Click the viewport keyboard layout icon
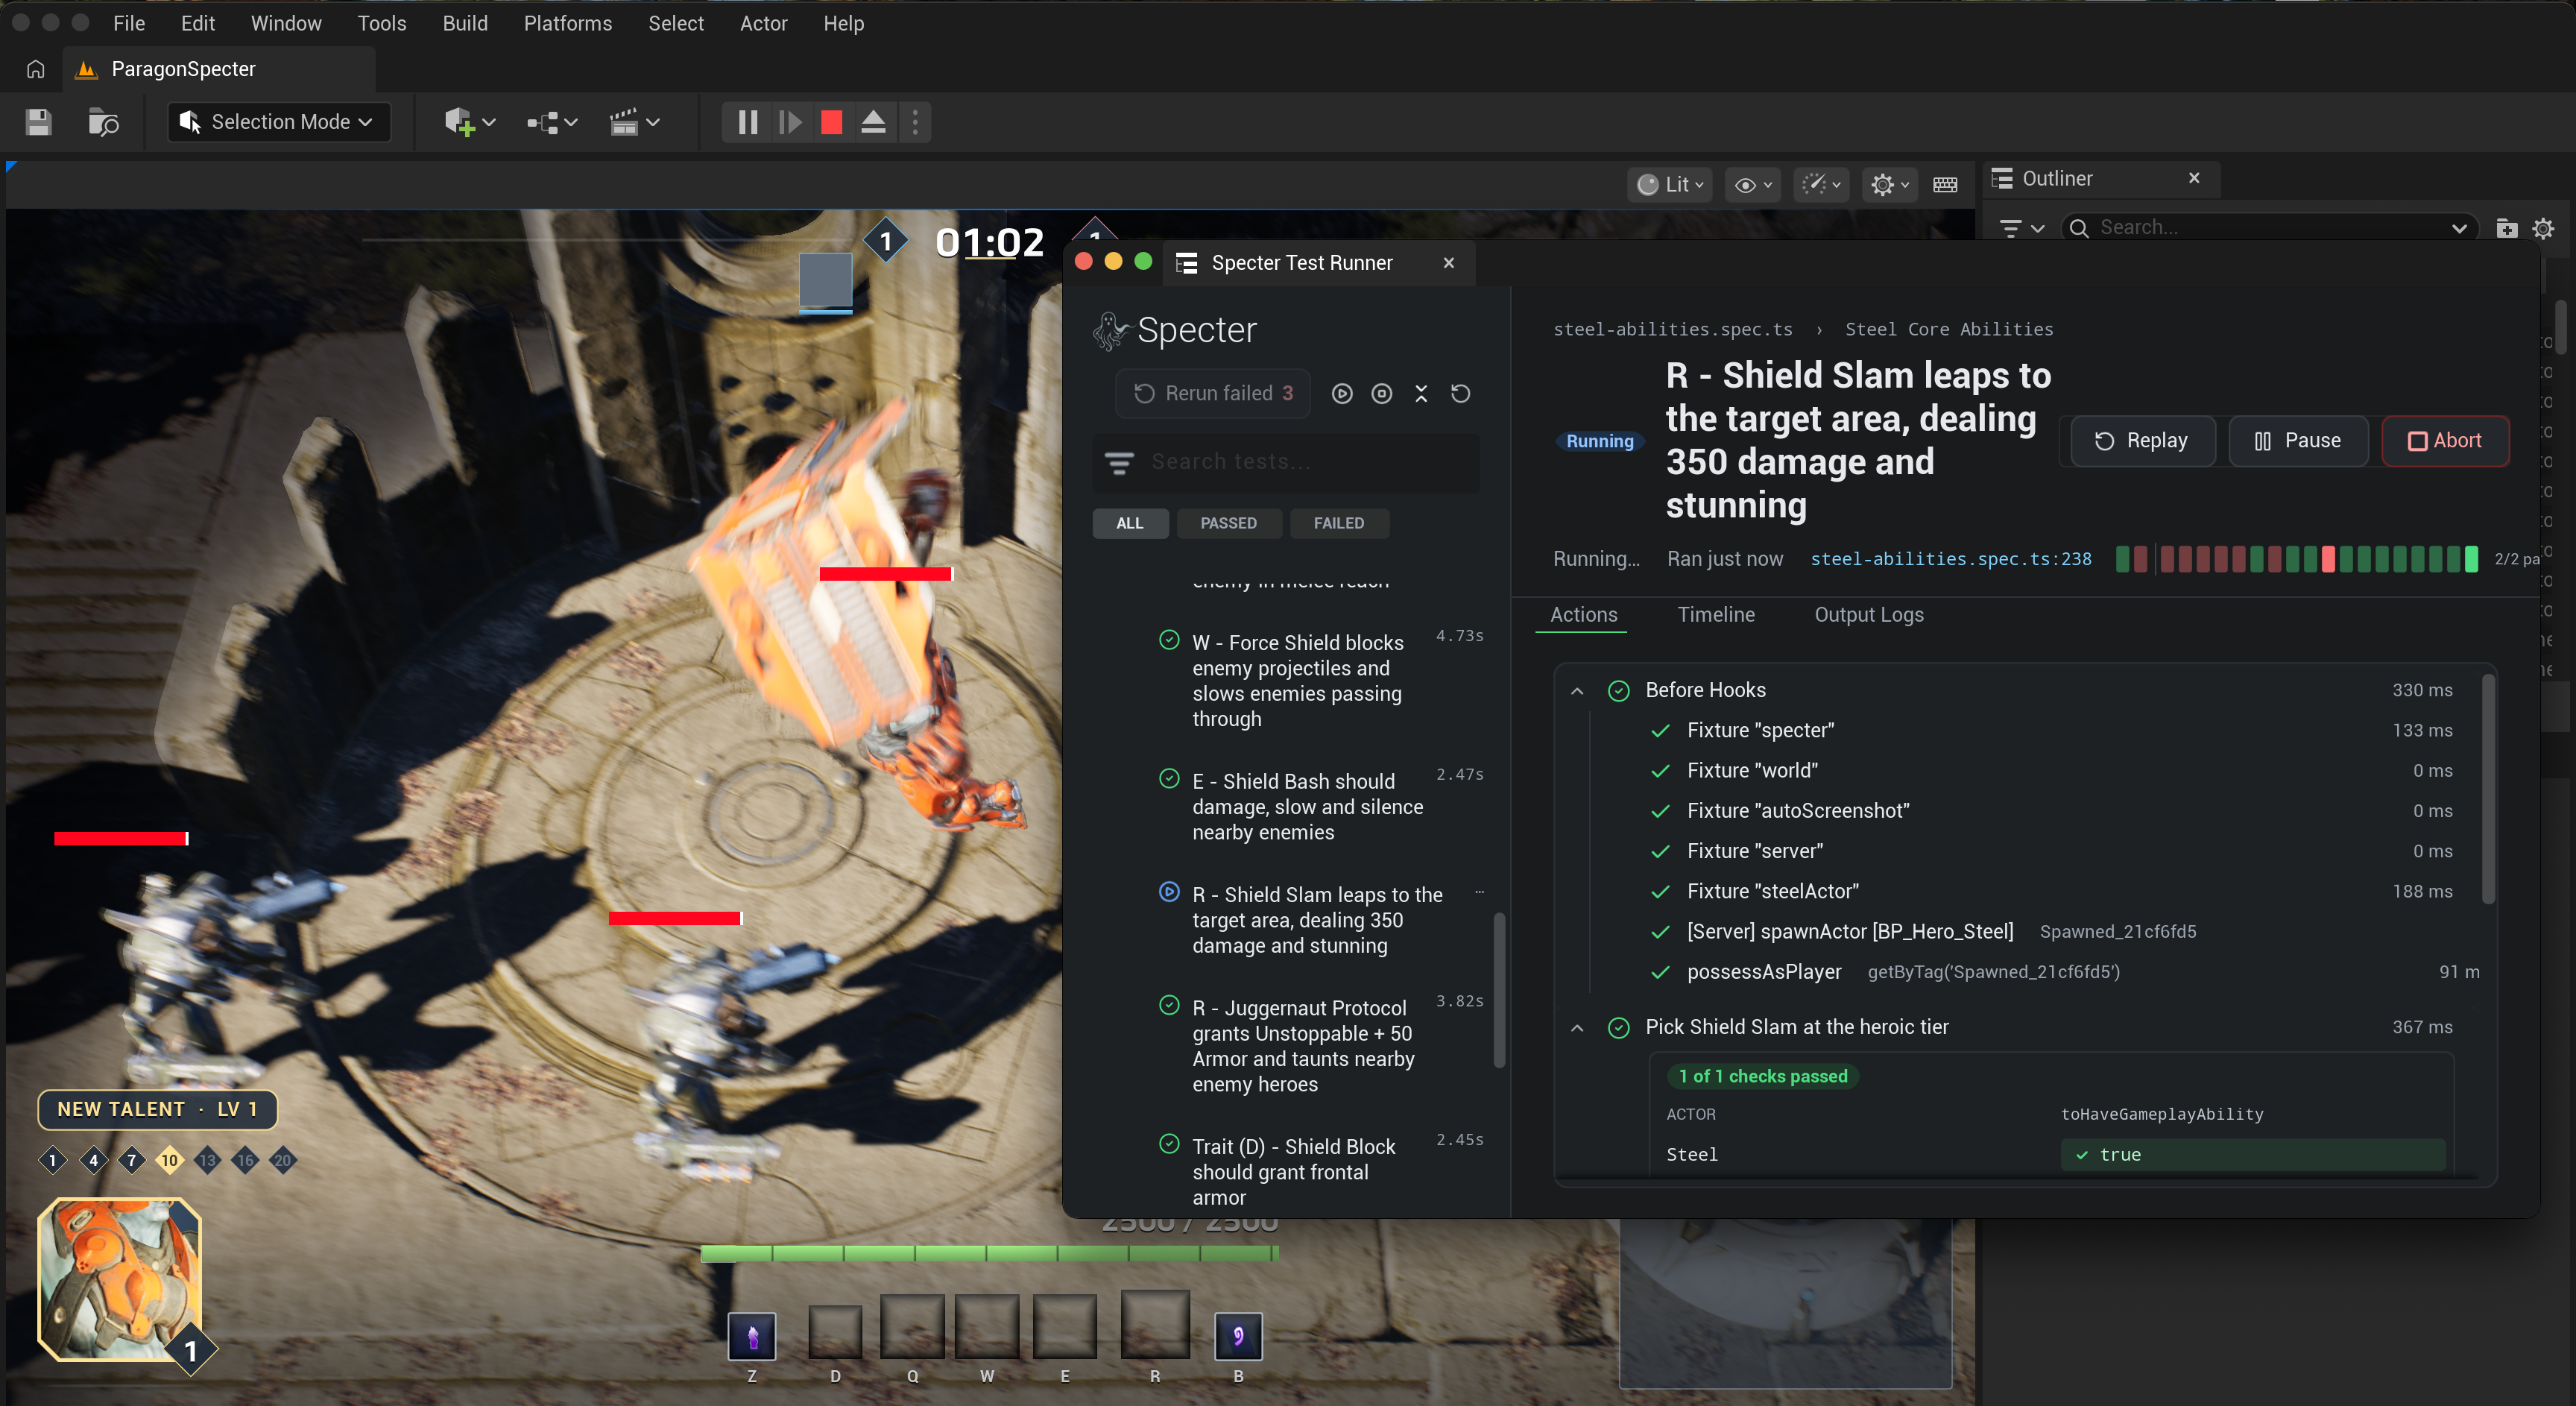Viewport: 2576px width, 1406px height. pos(1945,184)
